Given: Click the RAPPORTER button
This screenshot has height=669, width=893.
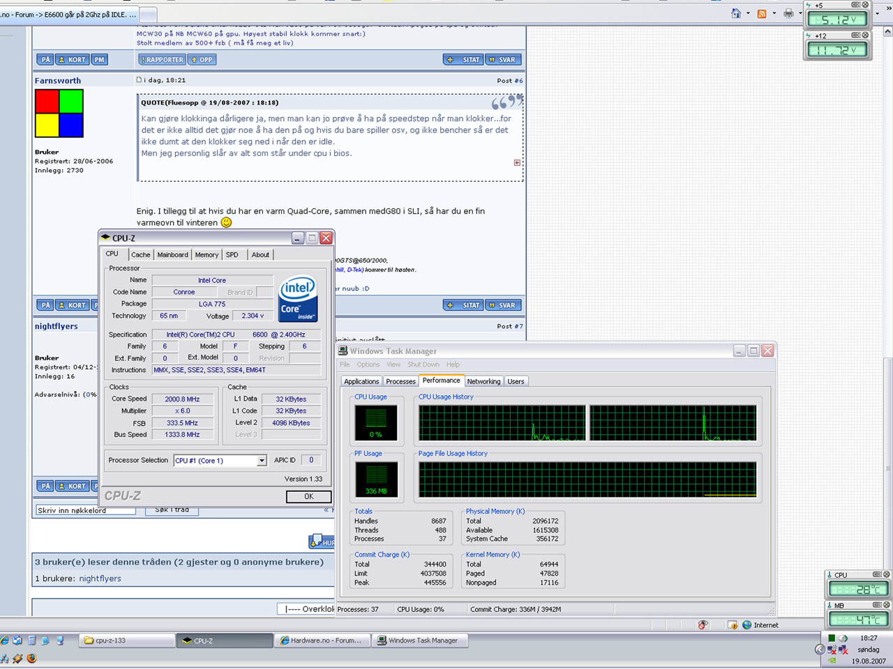Looking at the screenshot, I should [x=161, y=60].
